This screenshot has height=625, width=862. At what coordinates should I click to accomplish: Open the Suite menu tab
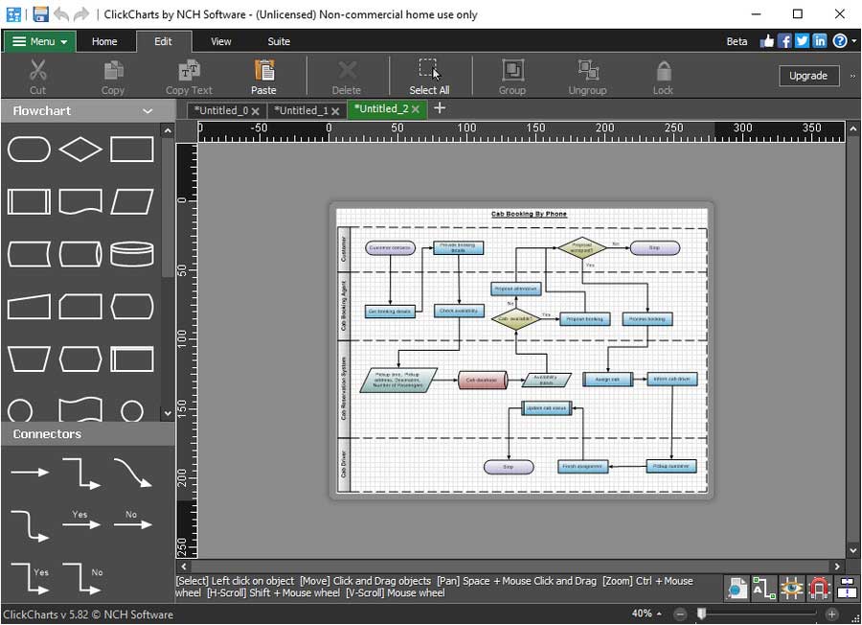(278, 41)
